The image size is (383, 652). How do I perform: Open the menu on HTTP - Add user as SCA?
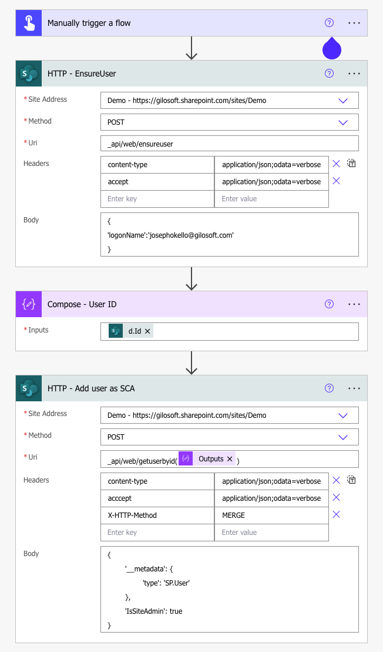point(354,388)
